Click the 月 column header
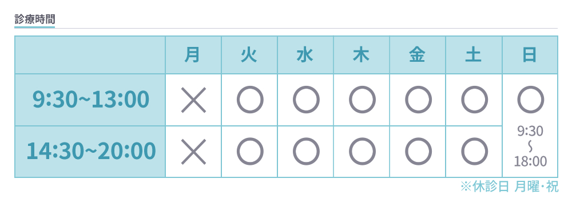This screenshot has width=572, height=206. click(x=193, y=55)
